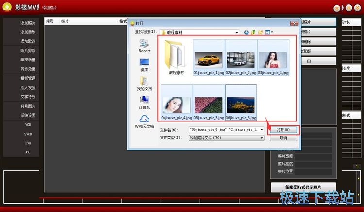Create a new folder with toolbar icon
364x212 pixels.
tap(261, 32)
